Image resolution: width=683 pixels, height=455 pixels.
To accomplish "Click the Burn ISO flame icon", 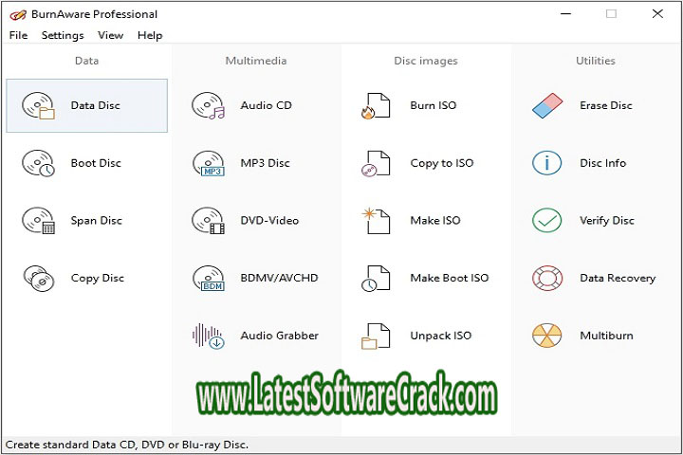I will 375,106.
